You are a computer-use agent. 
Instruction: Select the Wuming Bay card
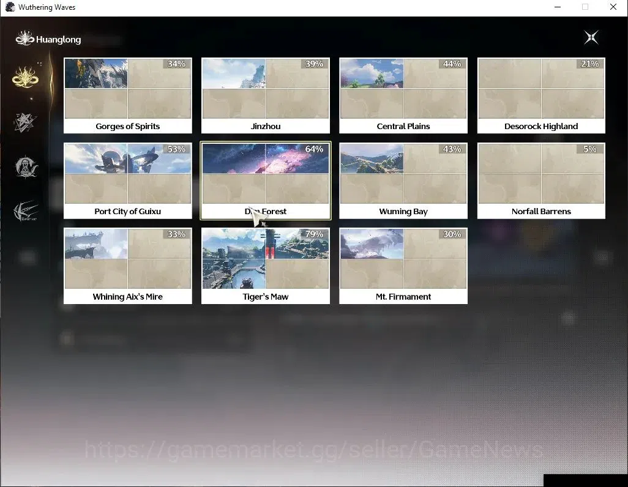click(403, 180)
